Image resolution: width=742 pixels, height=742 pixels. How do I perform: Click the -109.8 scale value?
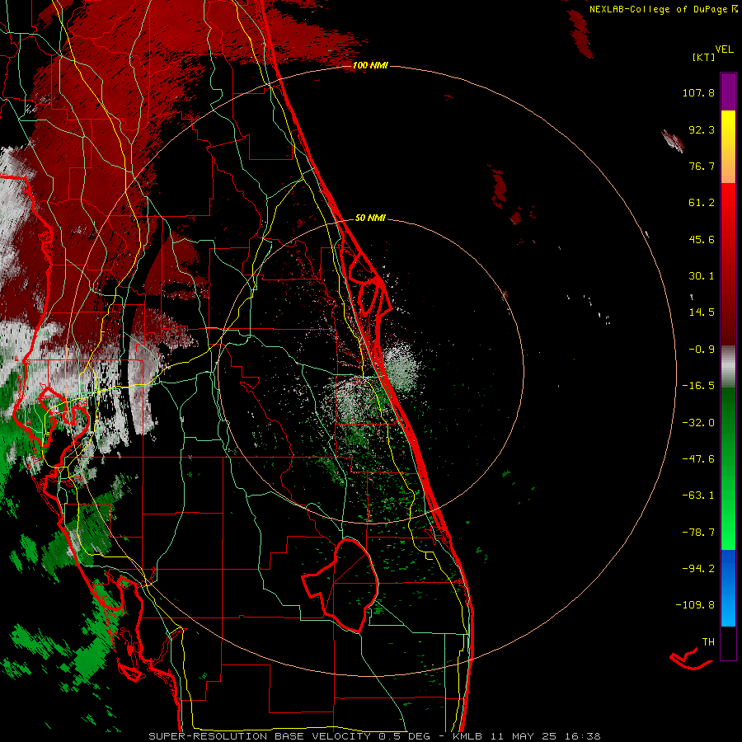[695, 605]
